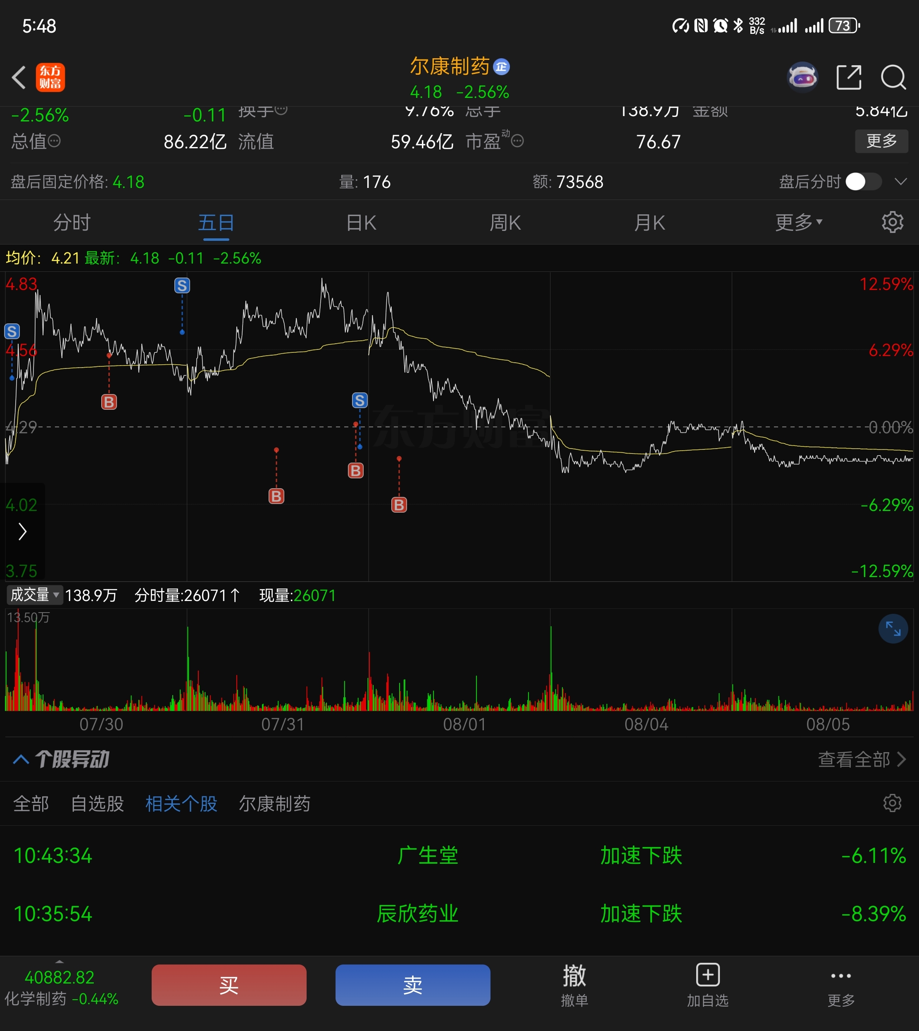919x1031 pixels.
Task: Toggle the 盘后分时 switch
Action: (864, 182)
